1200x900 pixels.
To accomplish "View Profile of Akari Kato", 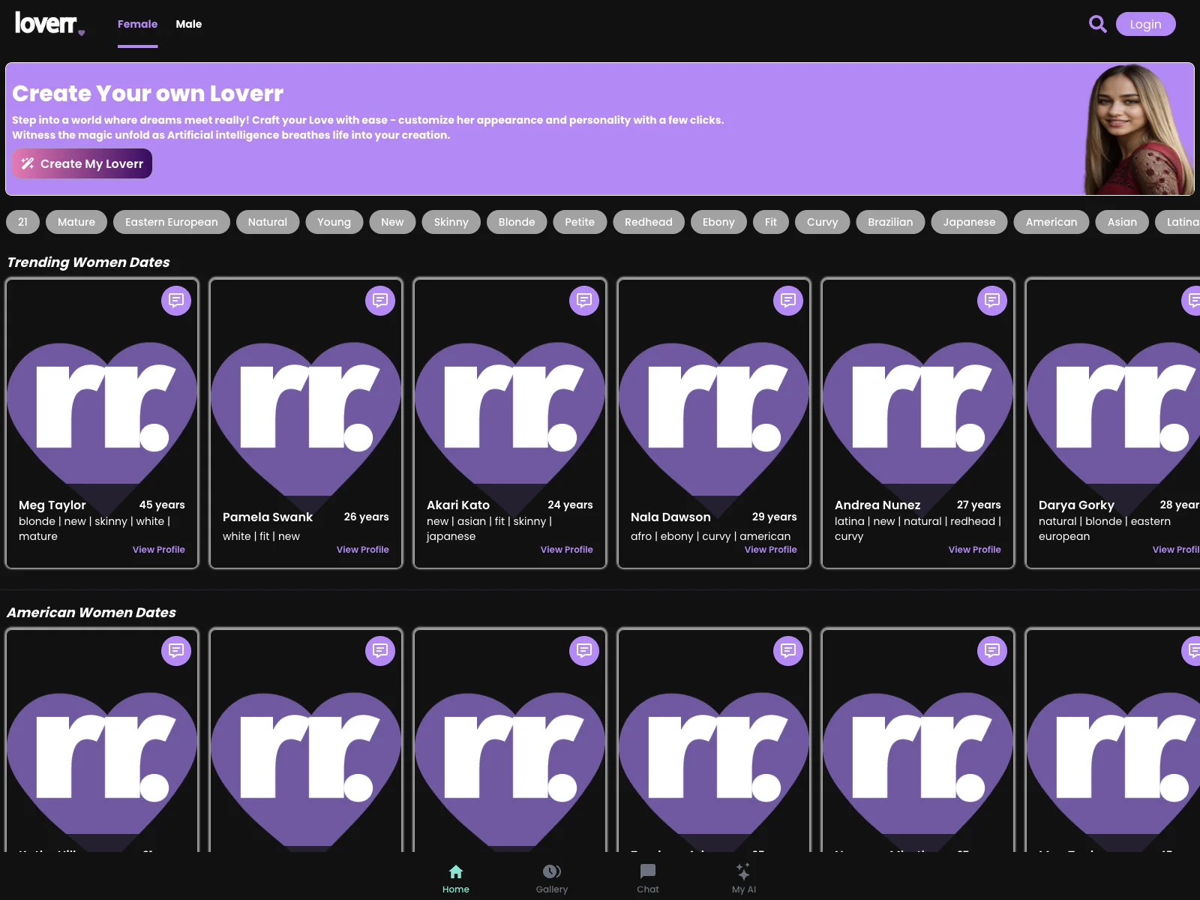I will [x=567, y=550].
